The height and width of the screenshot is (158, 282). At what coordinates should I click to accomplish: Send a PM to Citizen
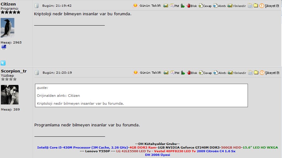tap(174, 6)
